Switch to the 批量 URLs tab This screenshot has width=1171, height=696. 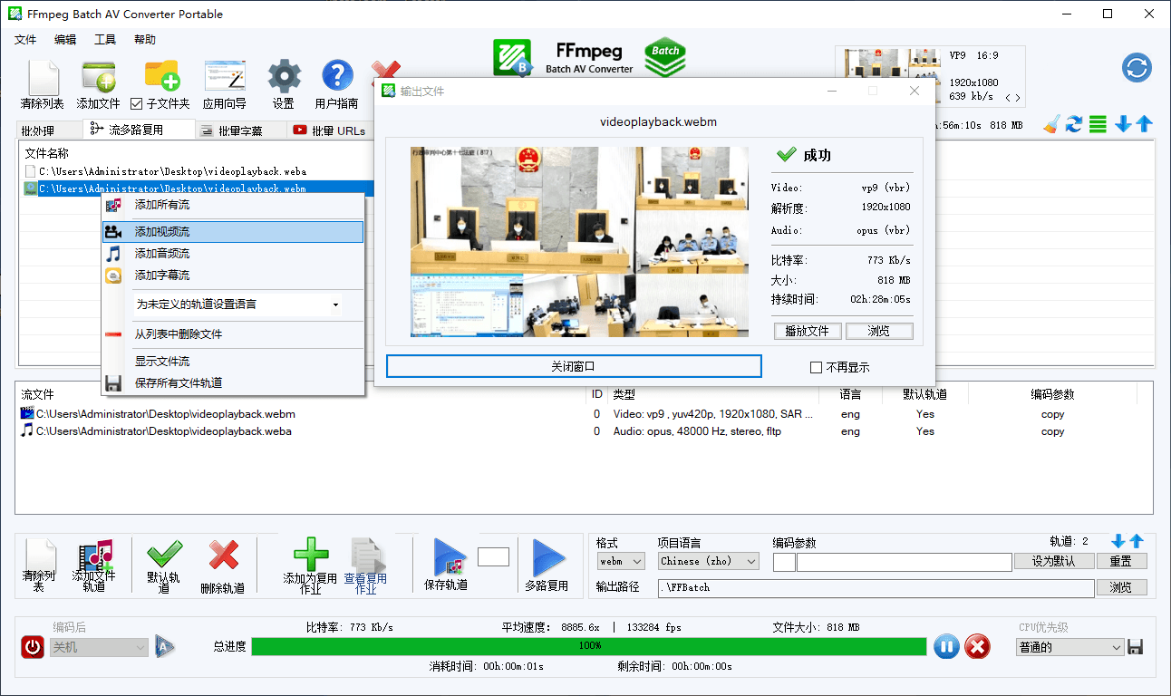pos(329,130)
